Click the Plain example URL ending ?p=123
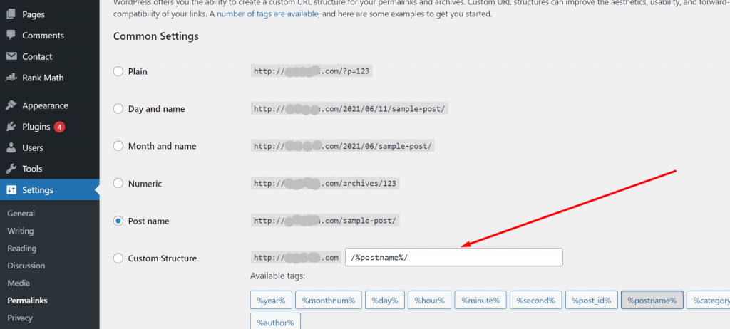This screenshot has height=329, width=730. coord(312,71)
